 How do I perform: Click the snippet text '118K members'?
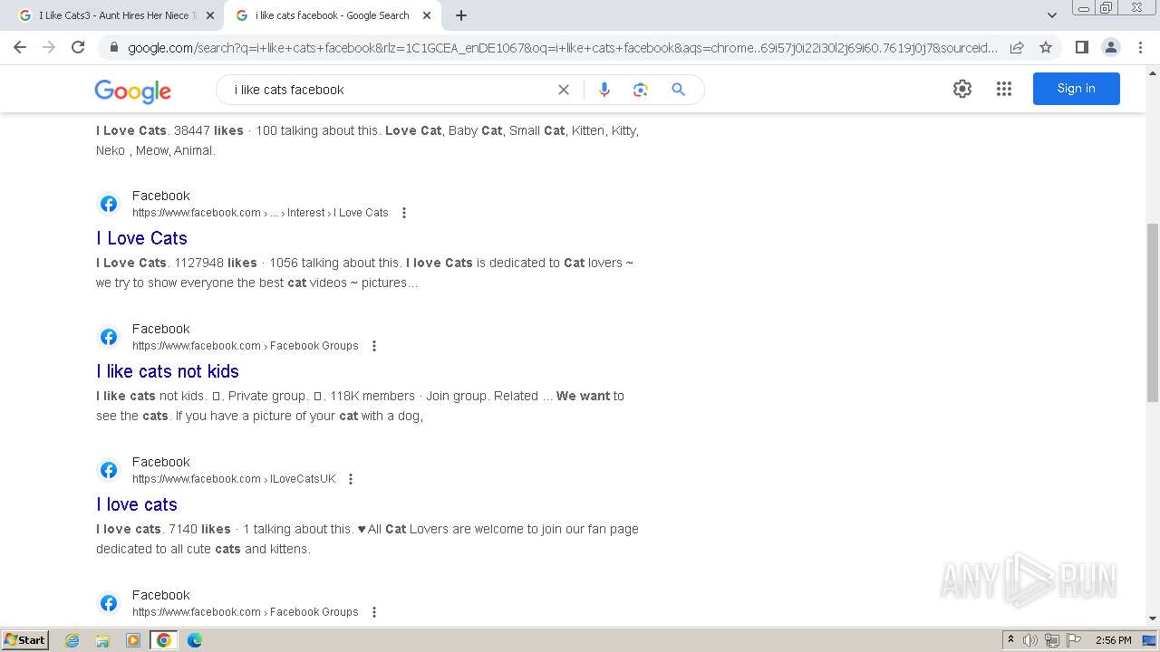pos(372,396)
